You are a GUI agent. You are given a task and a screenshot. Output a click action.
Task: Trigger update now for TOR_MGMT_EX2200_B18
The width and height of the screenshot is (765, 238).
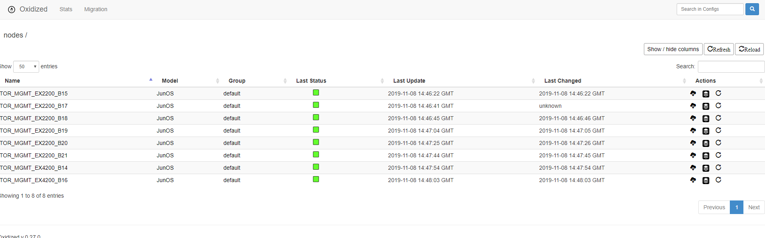[x=718, y=118]
